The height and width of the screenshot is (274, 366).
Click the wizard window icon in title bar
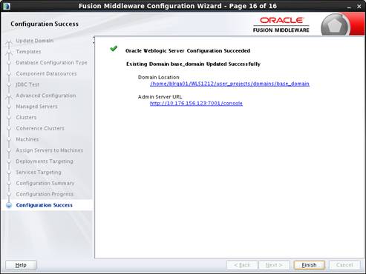click(7, 6)
